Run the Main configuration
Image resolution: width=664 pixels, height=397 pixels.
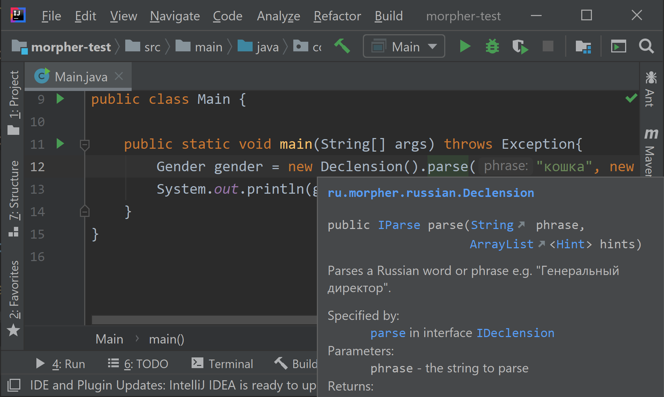coord(465,46)
